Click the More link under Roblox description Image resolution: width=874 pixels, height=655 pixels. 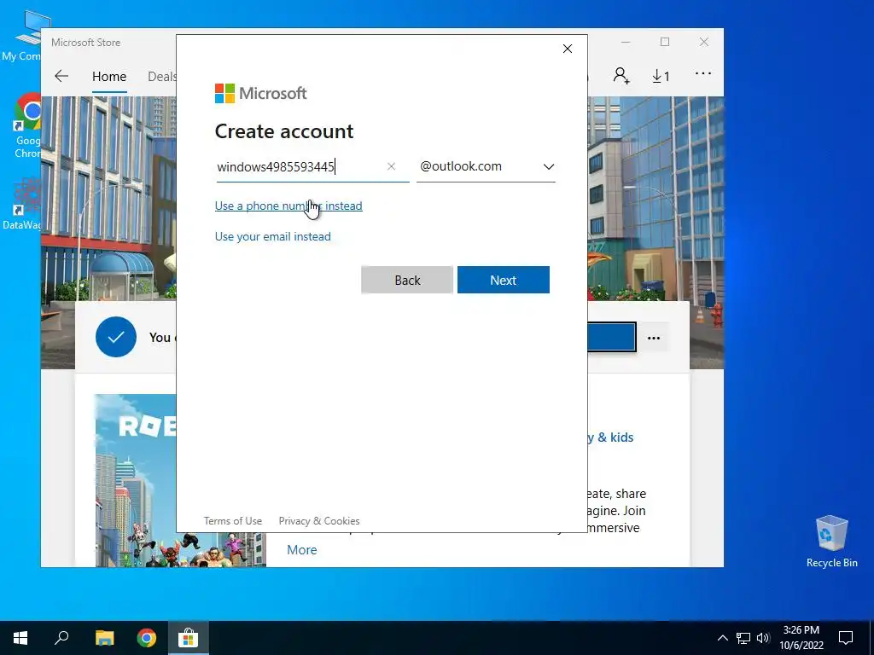(x=301, y=550)
